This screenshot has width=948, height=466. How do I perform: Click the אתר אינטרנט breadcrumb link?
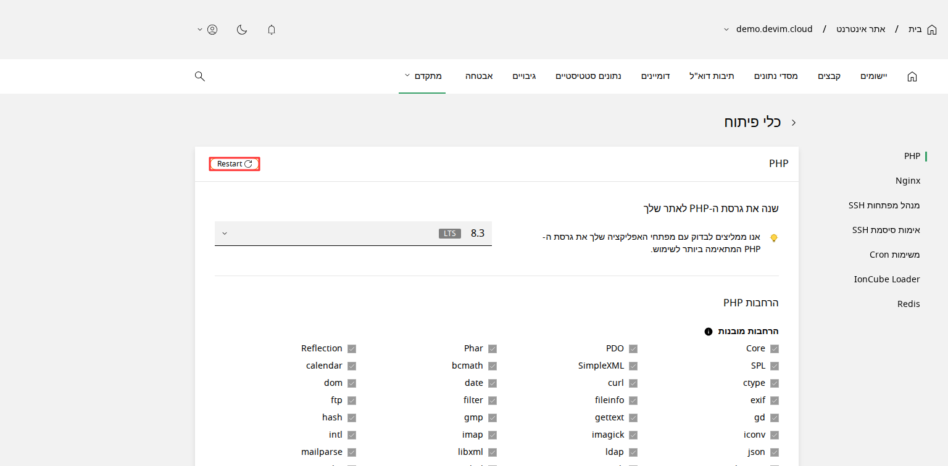[x=861, y=30]
